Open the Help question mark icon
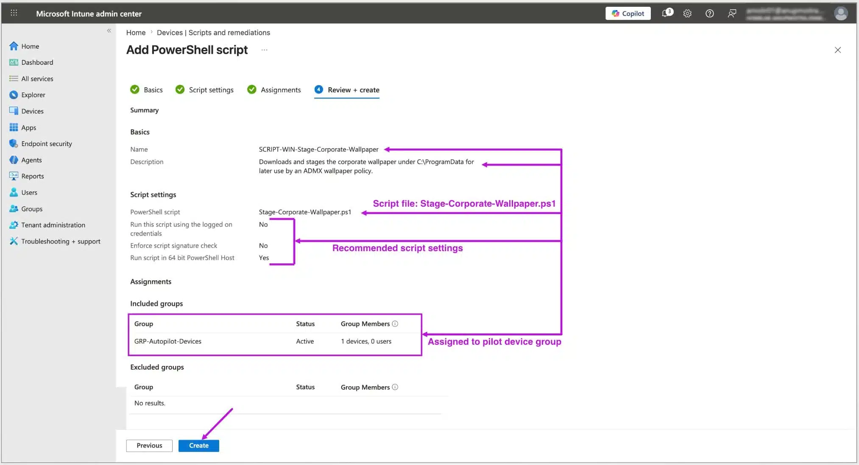The width and height of the screenshot is (859, 465). tap(709, 14)
